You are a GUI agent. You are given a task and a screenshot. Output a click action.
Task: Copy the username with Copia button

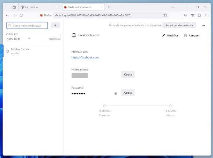tap(128, 74)
